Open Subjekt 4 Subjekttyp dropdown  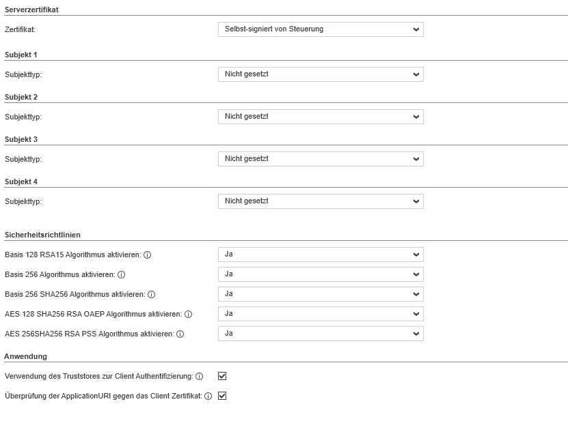pyautogui.click(x=321, y=201)
